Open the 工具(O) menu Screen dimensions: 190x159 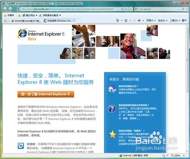pos(175,20)
